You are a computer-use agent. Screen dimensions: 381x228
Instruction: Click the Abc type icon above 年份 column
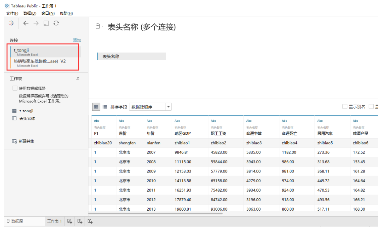click(x=149, y=121)
